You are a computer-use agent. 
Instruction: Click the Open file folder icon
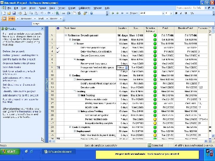[9, 13]
